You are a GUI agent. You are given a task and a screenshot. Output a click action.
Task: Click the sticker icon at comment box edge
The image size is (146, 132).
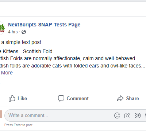[x=146, y=115]
